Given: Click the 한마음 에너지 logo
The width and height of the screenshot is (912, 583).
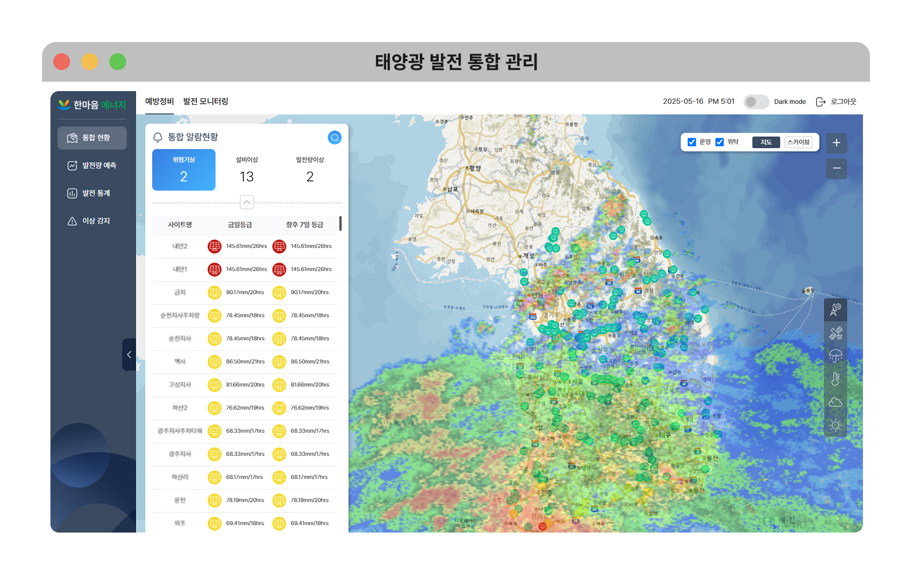Looking at the screenshot, I should [92, 105].
